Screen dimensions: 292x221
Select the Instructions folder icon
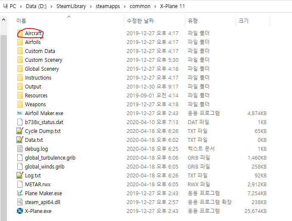tap(20, 78)
